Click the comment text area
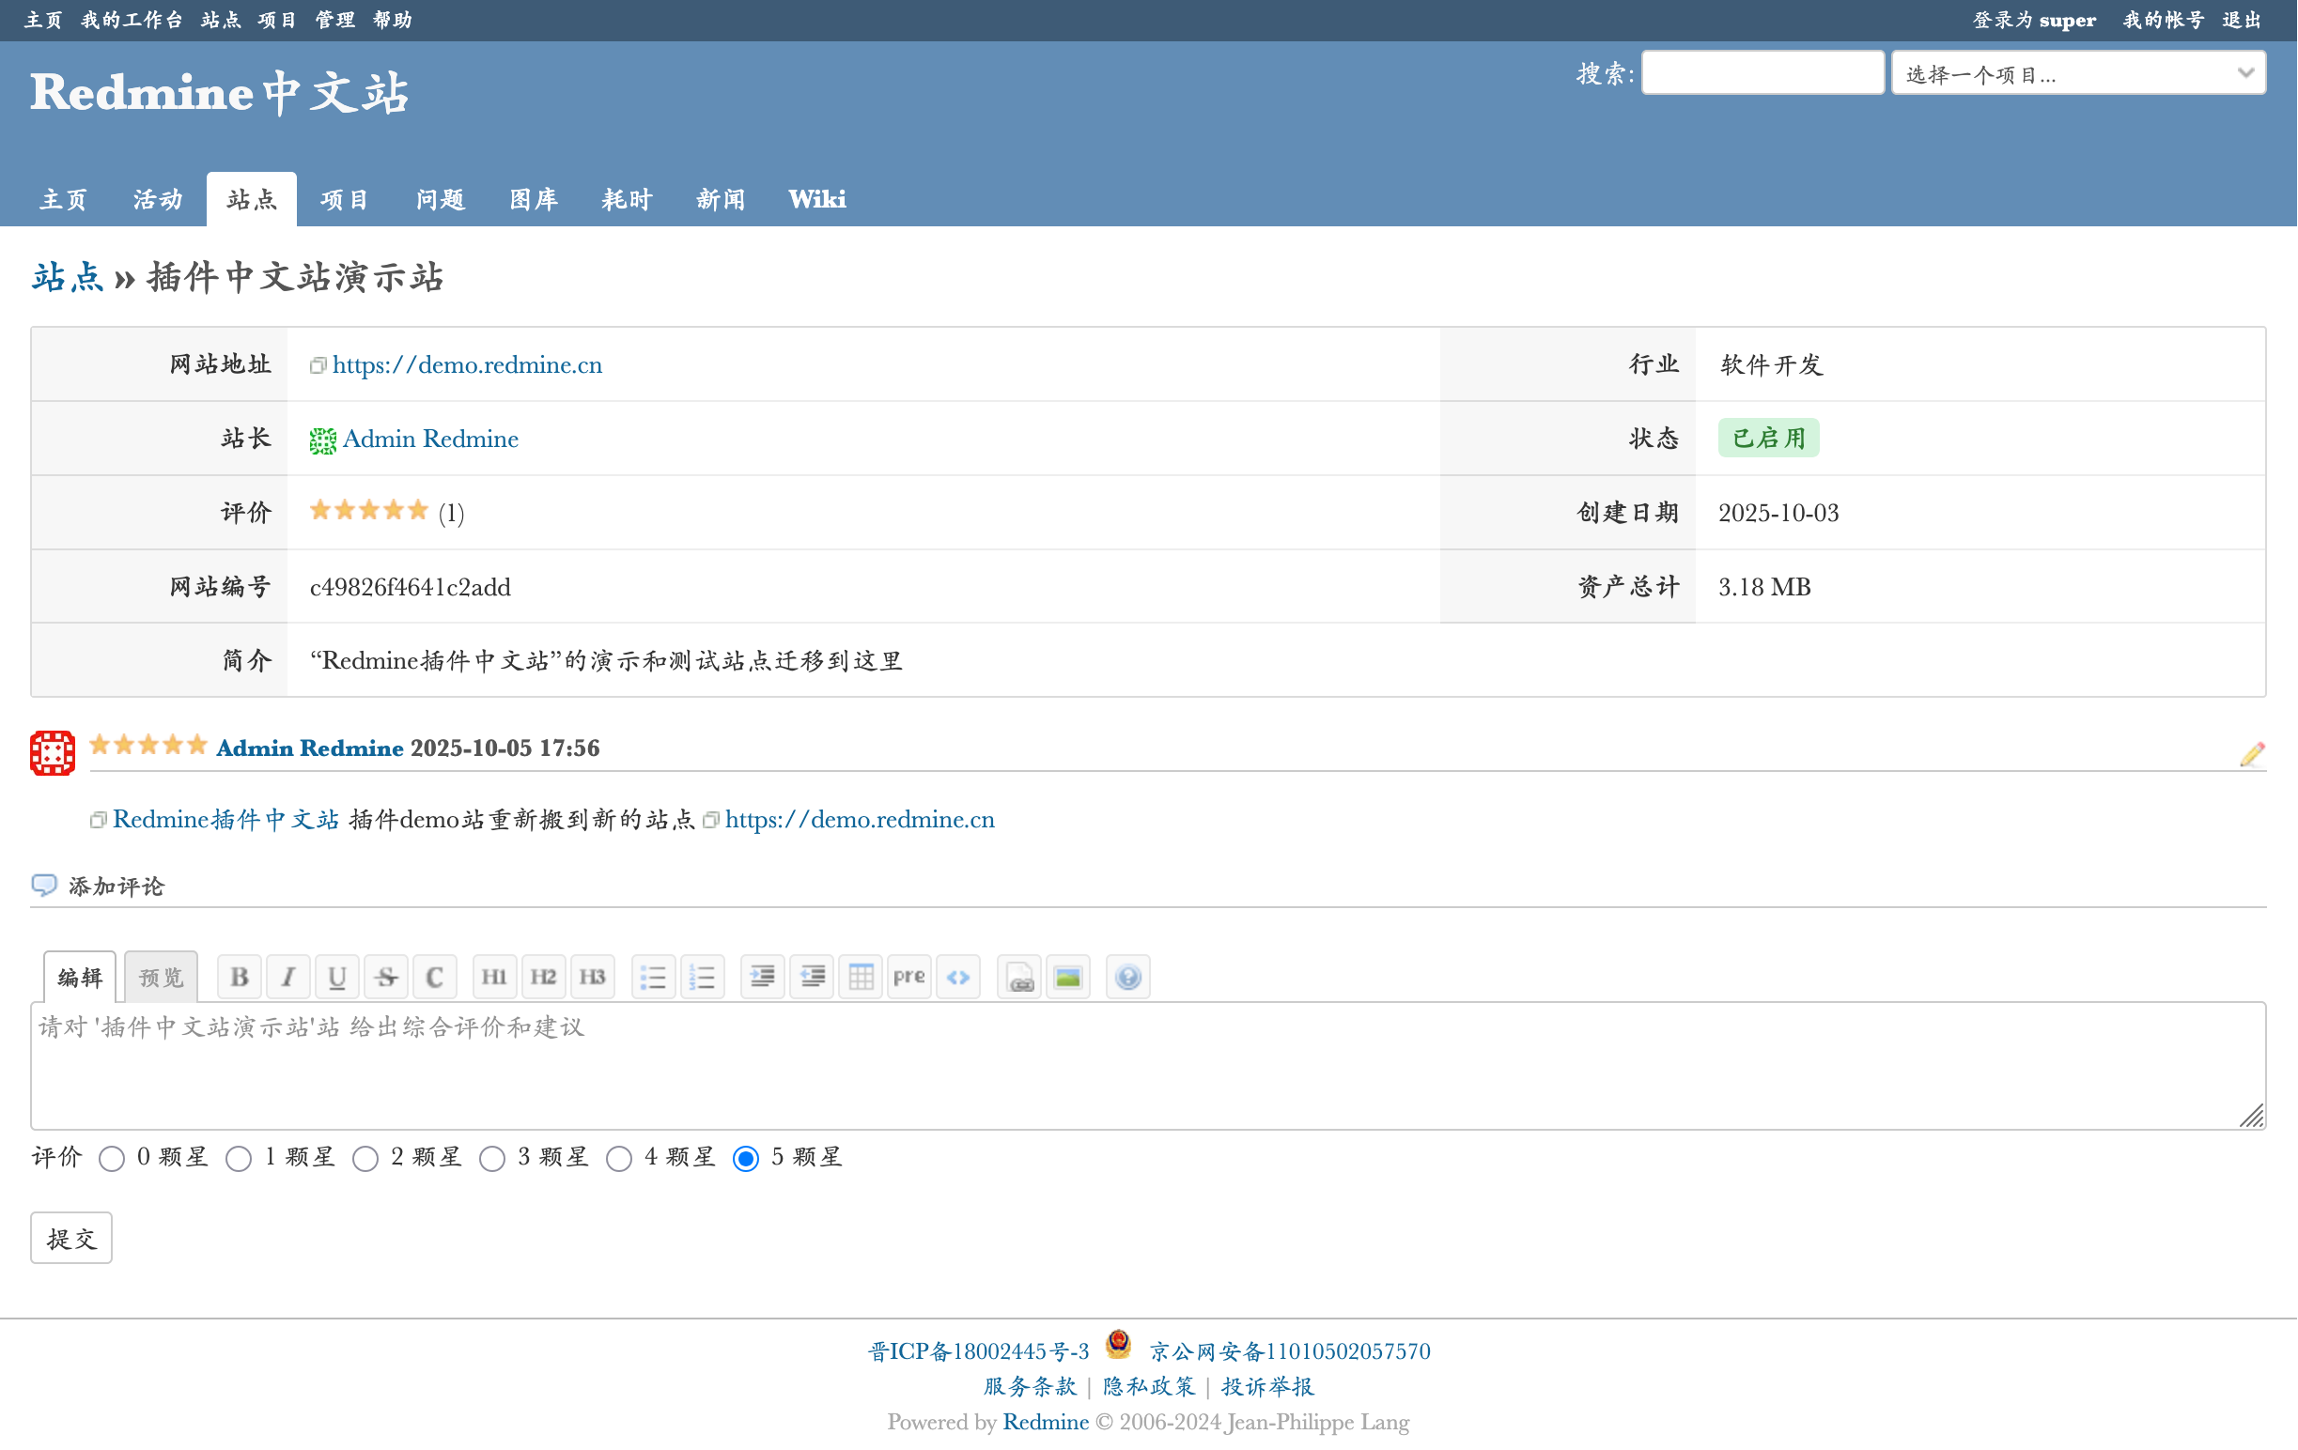Screen dimensions: 2298x1450 pos(1145,1066)
